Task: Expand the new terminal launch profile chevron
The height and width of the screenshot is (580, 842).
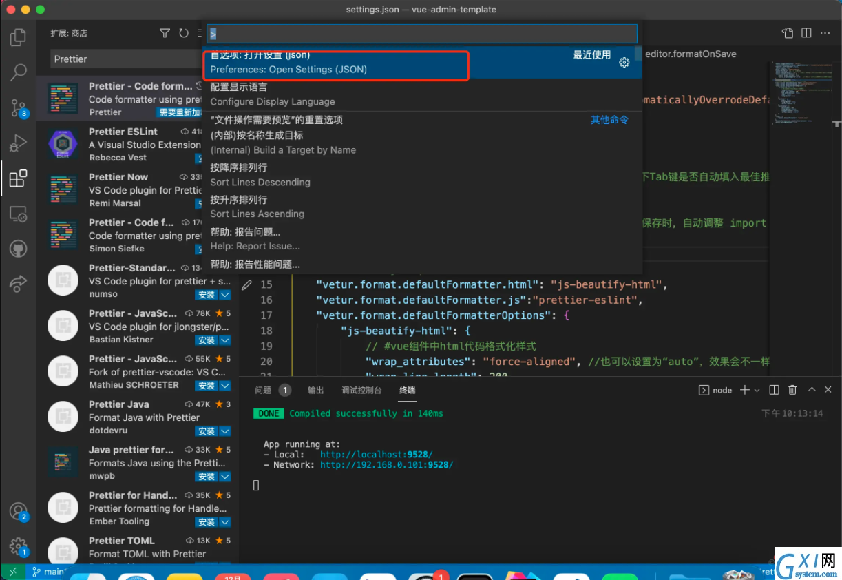Action: click(757, 390)
